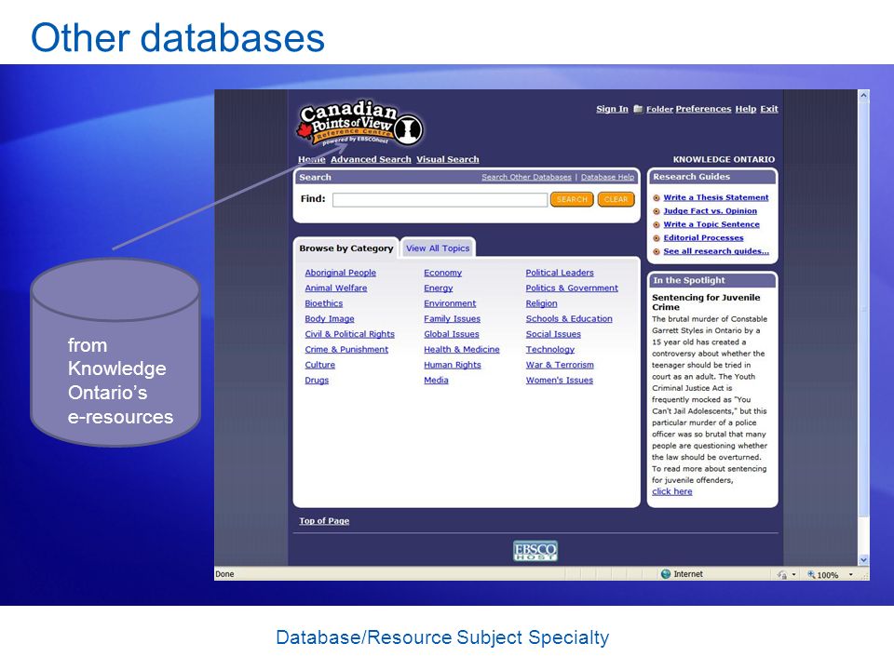Open the Religion category
Image resolution: width=894 pixels, height=670 pixels.
[x=542, y=303]
